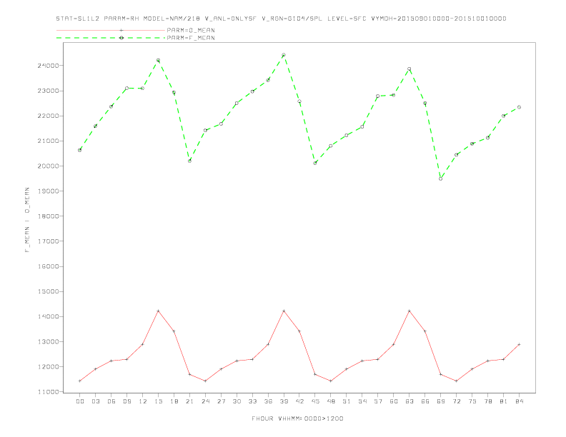The width and height of the screenshot is (566, 437).
Task: Click the red O_MEAN low point at hour 72
Action: pyautogui.click(x=456, y=381)
